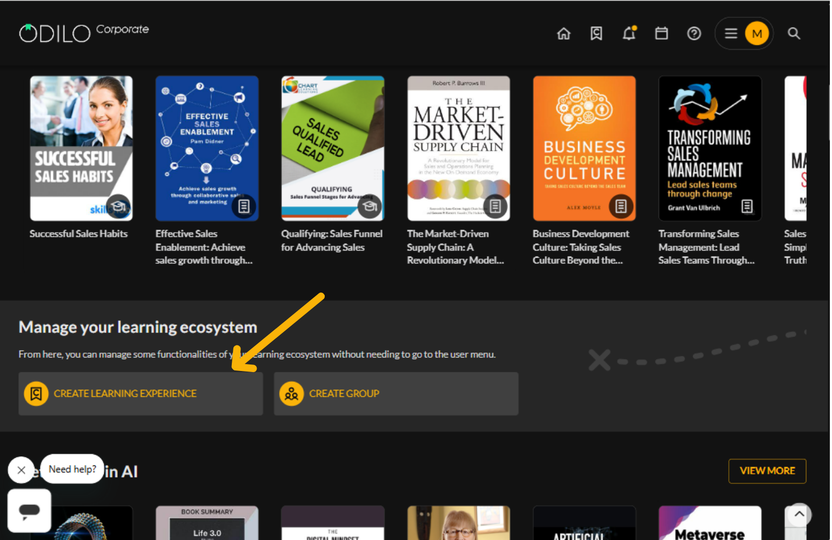Click the help question mark icon
This screenshot has height=540, width=832.
coord(694,33)
